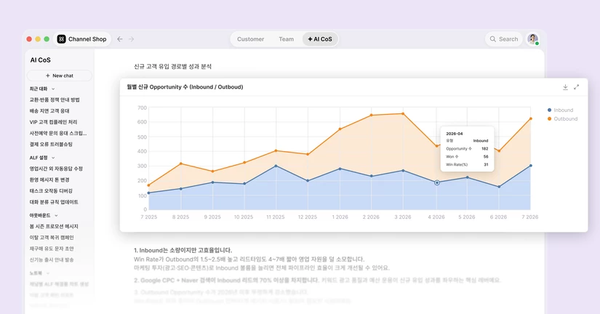Click the highlighted Inbound point at 4 2026
This screenshot has width=600, height=314.
point(437,183)
